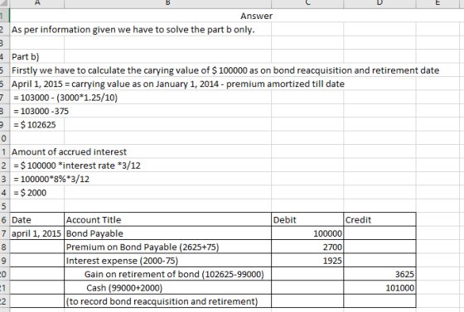Viewport: 464px width, 312px height.
Task: Click 'As per information given' text cell
Action: (x=133, y=30)
